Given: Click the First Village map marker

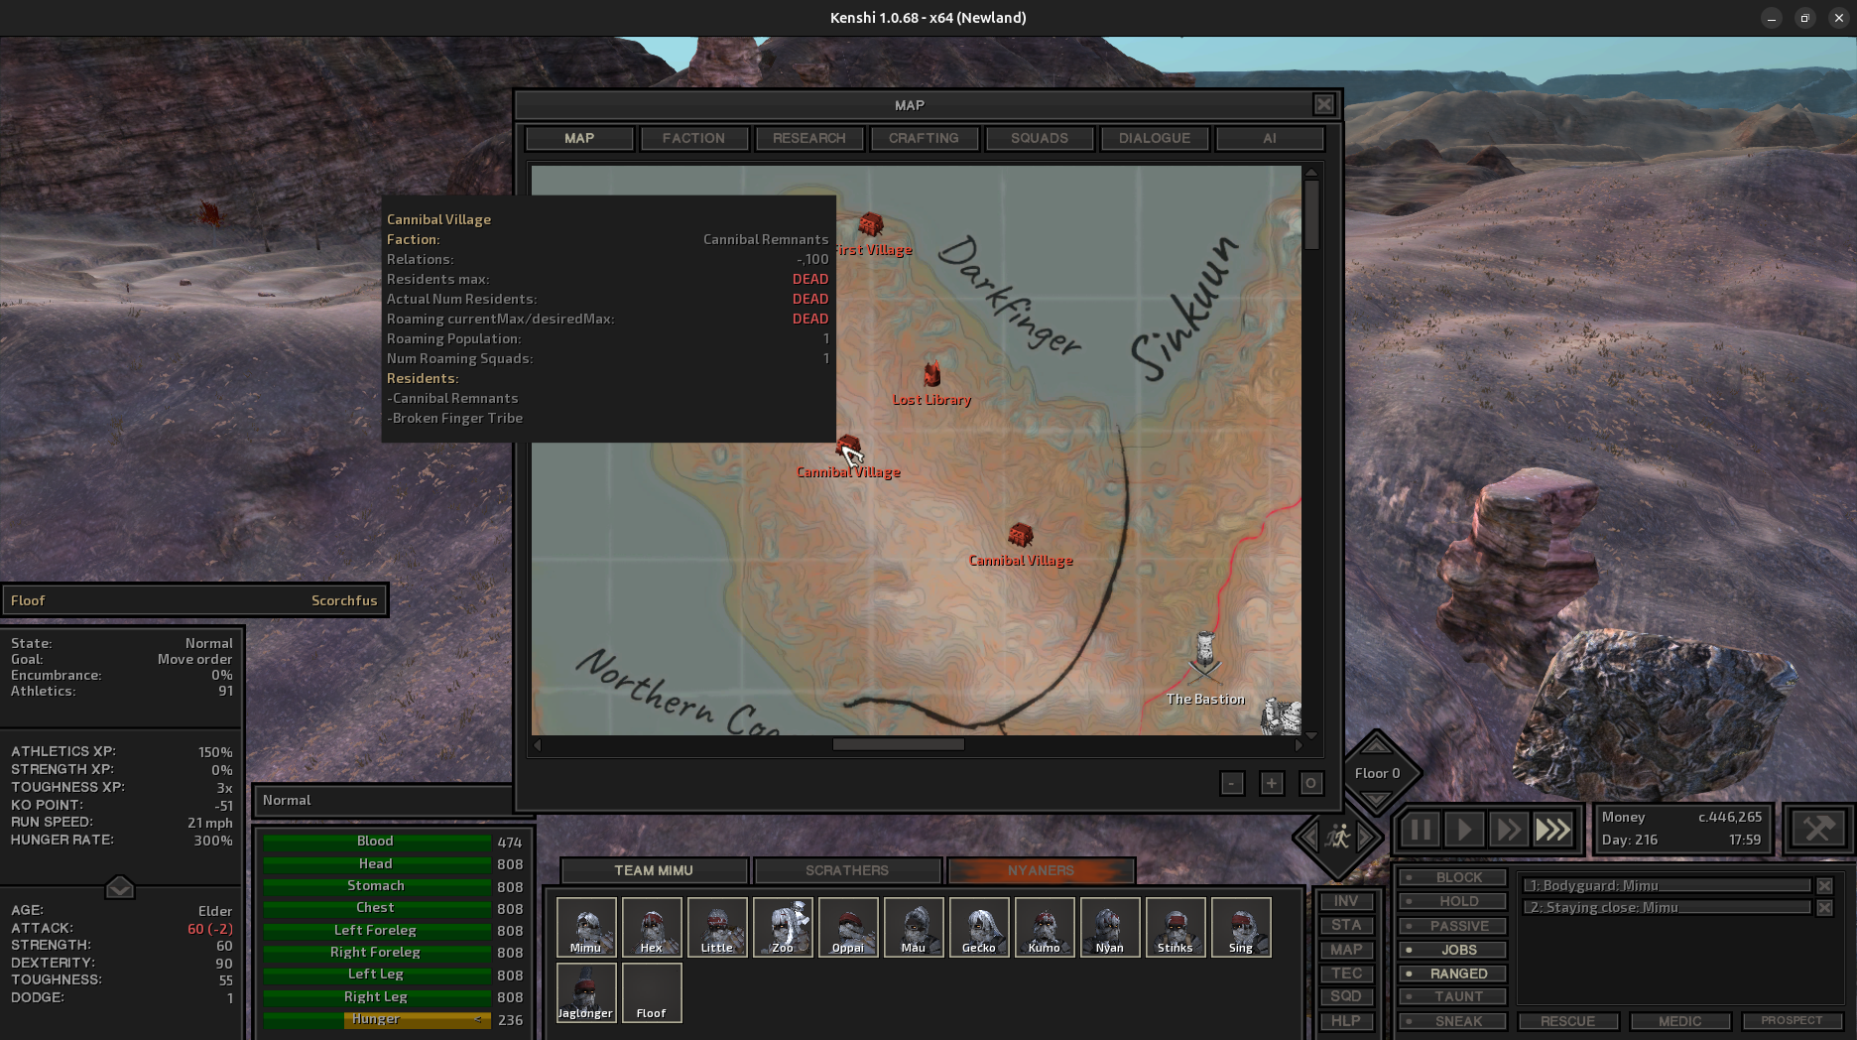Looking at the screenshot, I should point(871,224).
